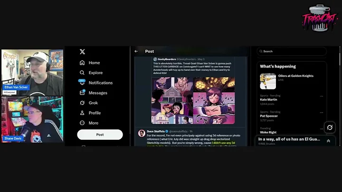Open Sven Stoffels name link

click(156, 131)
